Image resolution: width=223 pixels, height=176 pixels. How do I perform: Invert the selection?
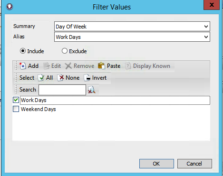point(96,78)
